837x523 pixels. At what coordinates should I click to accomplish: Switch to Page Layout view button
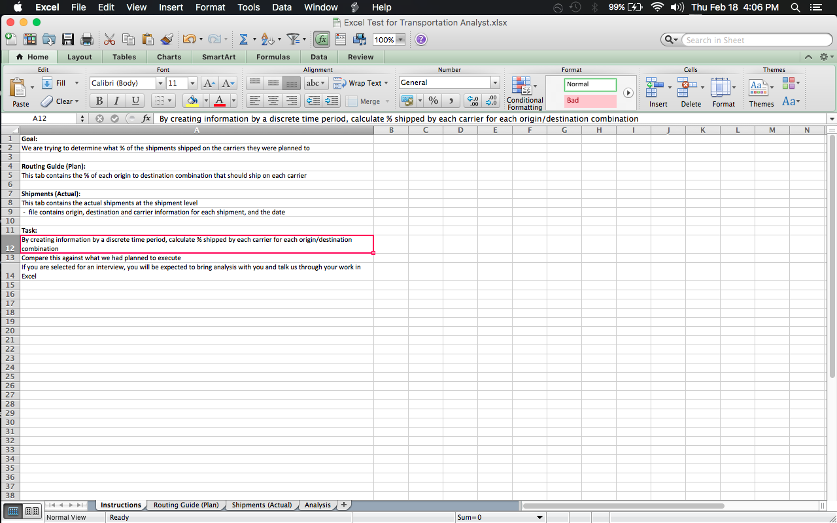[x=32, y=511]
